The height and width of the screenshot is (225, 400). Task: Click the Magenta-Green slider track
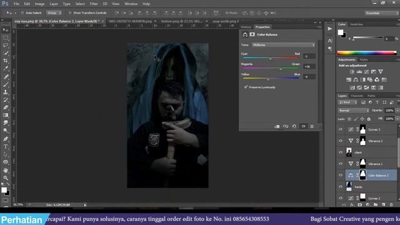pos(271,68)
